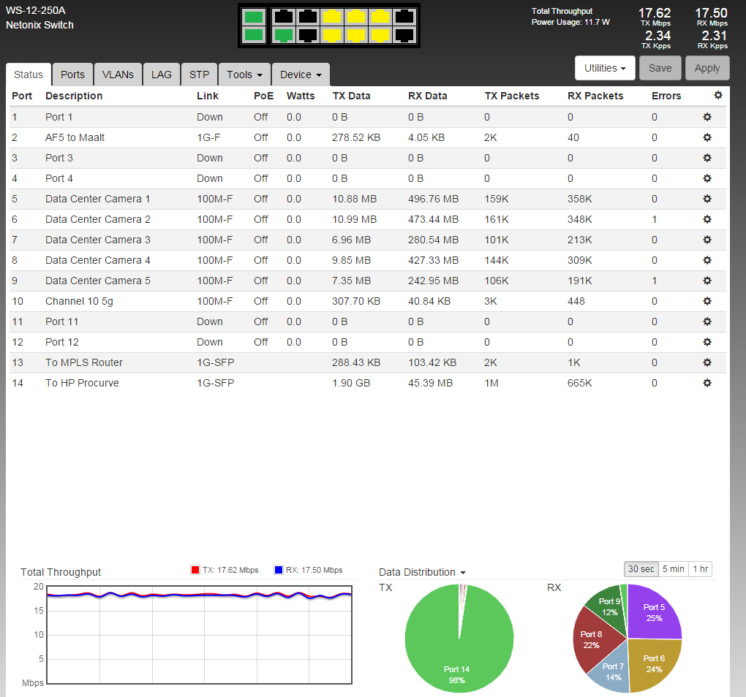Viewport: 746px width, 697px height.
Task: Open settings gear for AF5 to Maalt
Action: [707, 137]
